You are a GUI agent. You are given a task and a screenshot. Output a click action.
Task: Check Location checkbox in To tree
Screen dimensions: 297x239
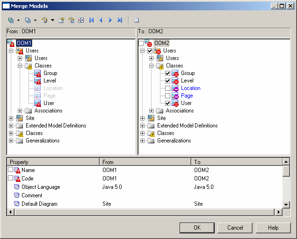[x=167, y=88]
